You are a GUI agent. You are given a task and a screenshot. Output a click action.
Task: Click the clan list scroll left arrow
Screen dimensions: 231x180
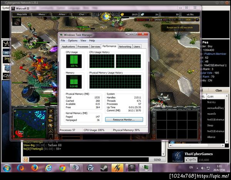(171, 145)
